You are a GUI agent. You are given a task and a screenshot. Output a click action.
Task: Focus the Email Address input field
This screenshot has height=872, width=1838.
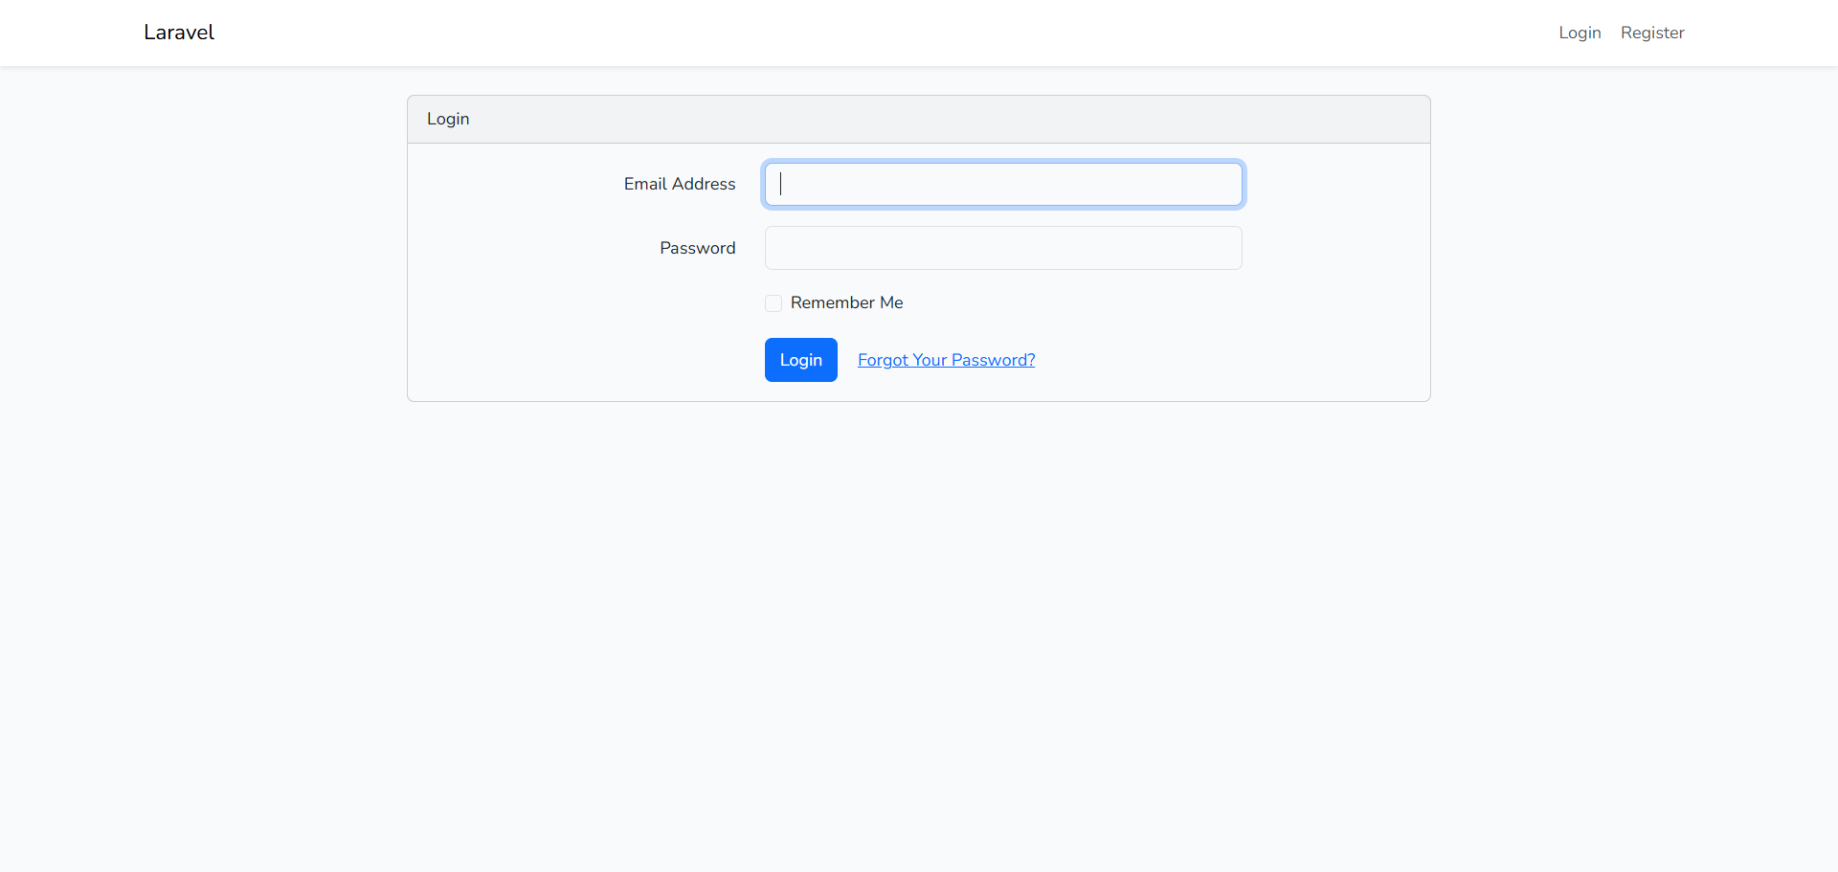tap(1003, 185)
